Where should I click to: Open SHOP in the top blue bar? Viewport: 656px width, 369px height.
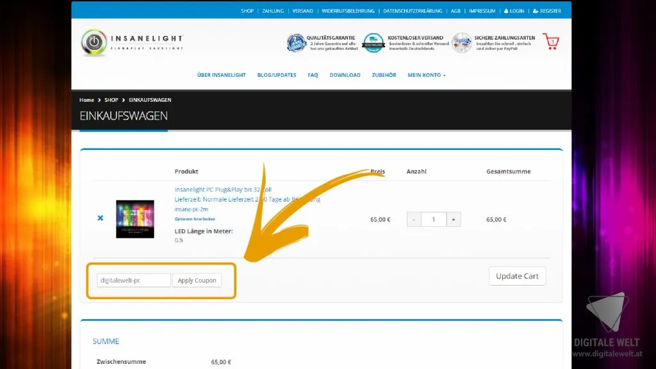(x=247, y=11)
